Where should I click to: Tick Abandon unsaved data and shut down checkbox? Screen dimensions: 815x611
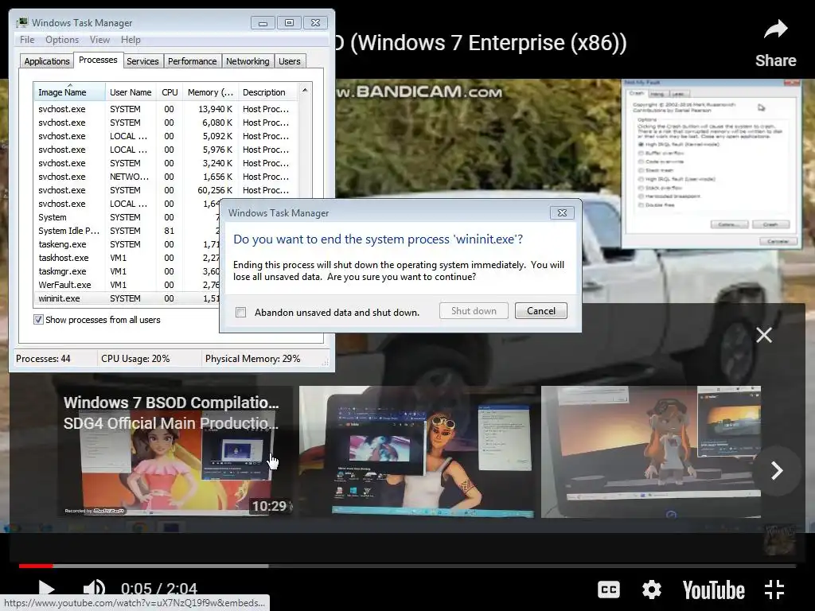point(240,312)
